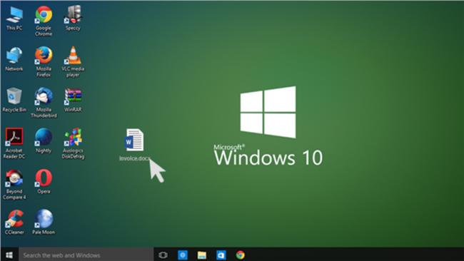The image size is (464, 261).
Task: Select the Speccy desktop shortcut
Action: click(x=73, y=18)
